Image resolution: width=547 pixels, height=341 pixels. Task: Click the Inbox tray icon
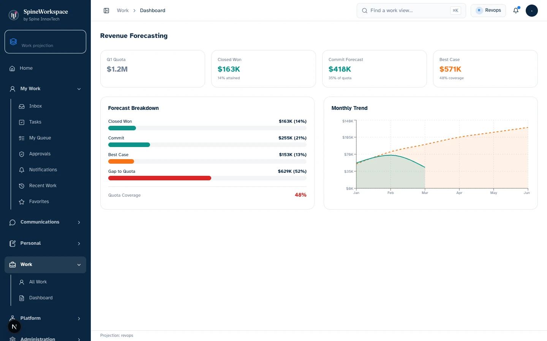coord(22,106)
